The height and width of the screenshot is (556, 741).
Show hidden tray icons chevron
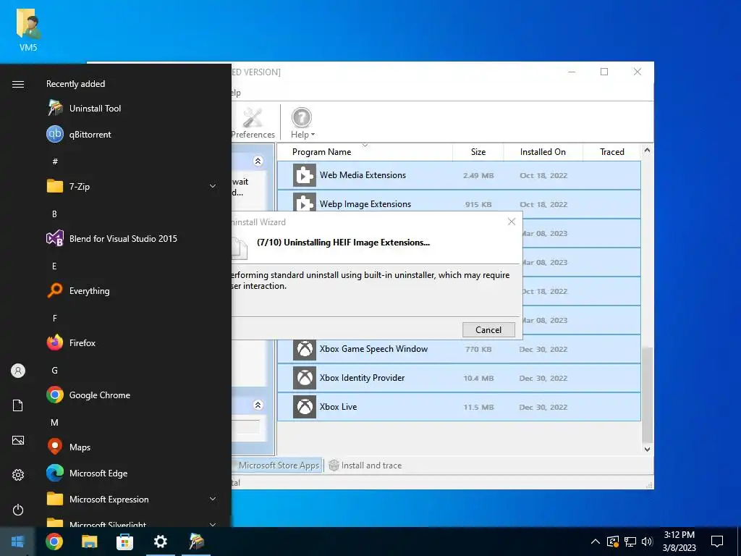(x=596, y=542)
